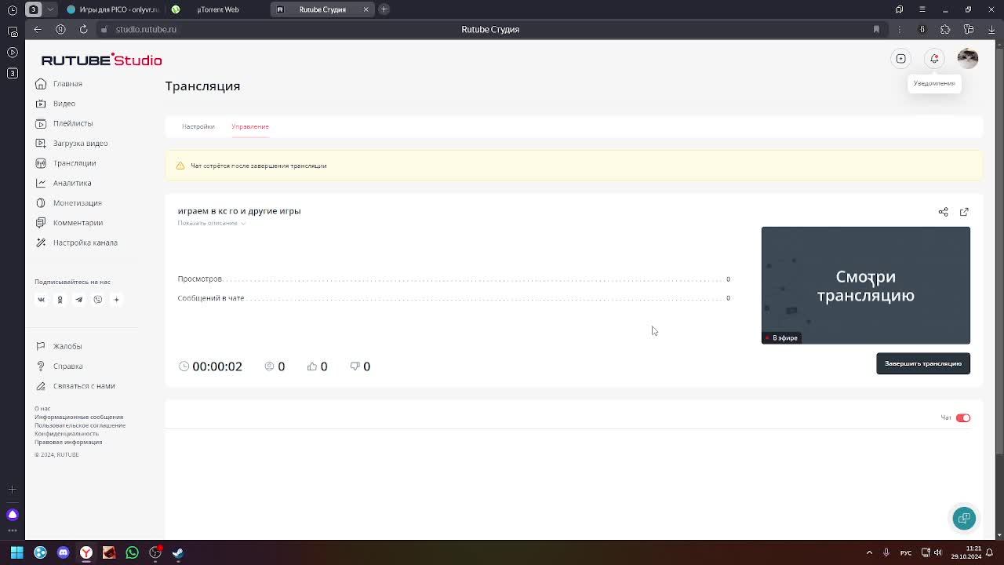The height and width of the screenshot is (565, 1004).
Task: Open Steam from the taskbar
Action: pyautogui.click(x=178, y=552)
